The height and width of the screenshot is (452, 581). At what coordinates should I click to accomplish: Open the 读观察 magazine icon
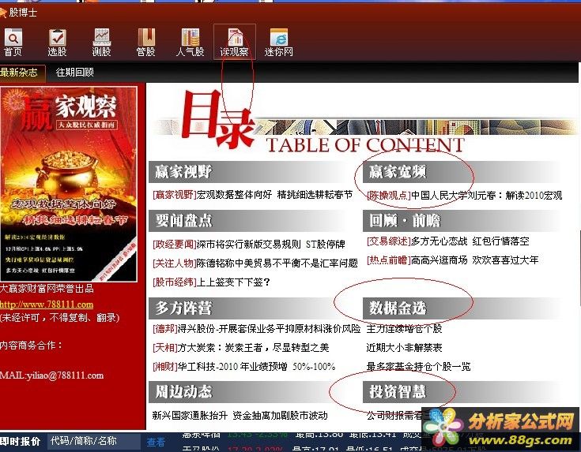pyautogui.click(x=235, y=42)
